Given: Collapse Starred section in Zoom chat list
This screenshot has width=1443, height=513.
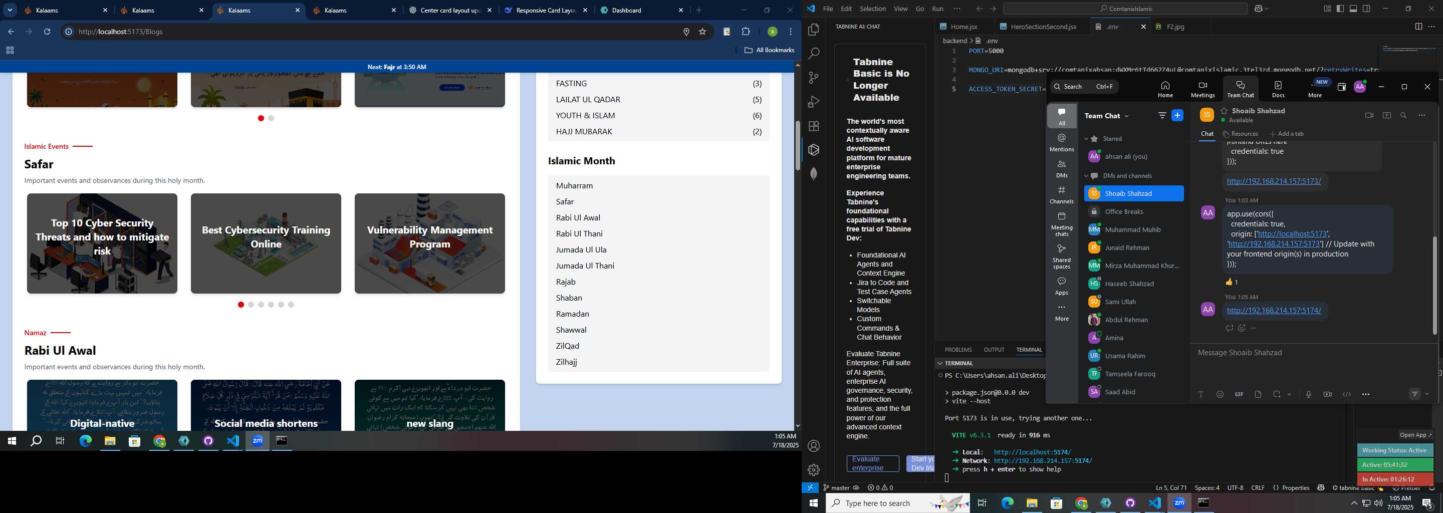Looking at the screenshot, I should (1086, 139).
